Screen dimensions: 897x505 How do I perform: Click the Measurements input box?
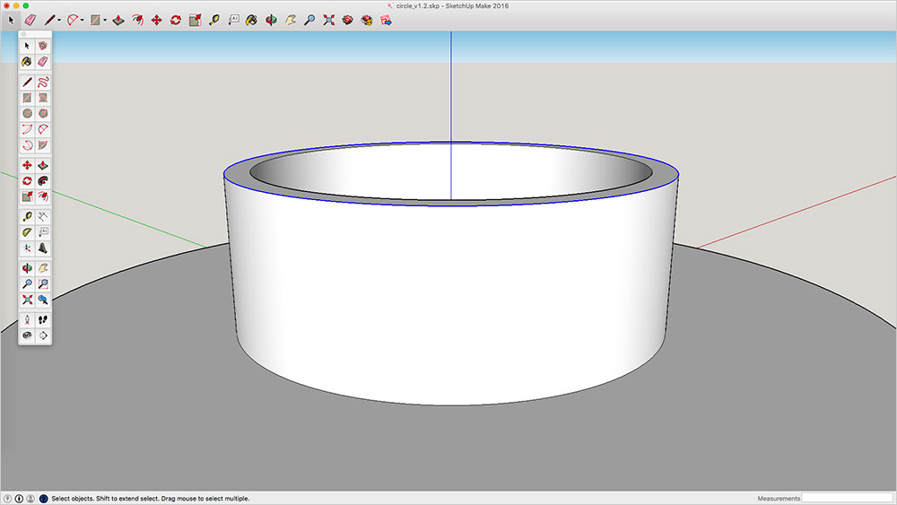[x=847, y=498]
